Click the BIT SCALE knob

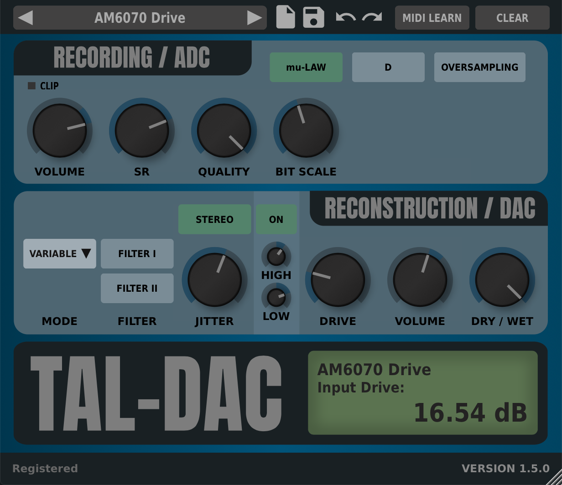click(x=306, y=130)
